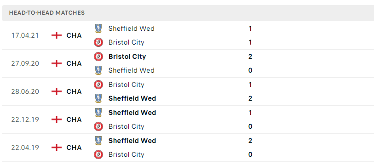Click England flag icon beside 17.04.21
The width and height of the screenshot is (374, 166).
point(56,35)
